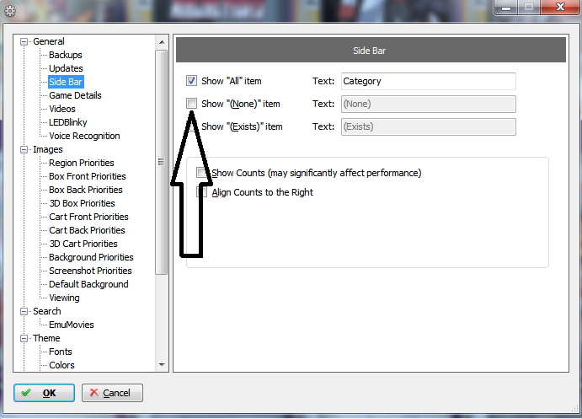Open the Viewing settings page
Screen dimensions: 582x419
click(x=64, y=298)
